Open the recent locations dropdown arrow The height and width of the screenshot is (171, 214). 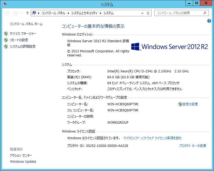point(21,13)
